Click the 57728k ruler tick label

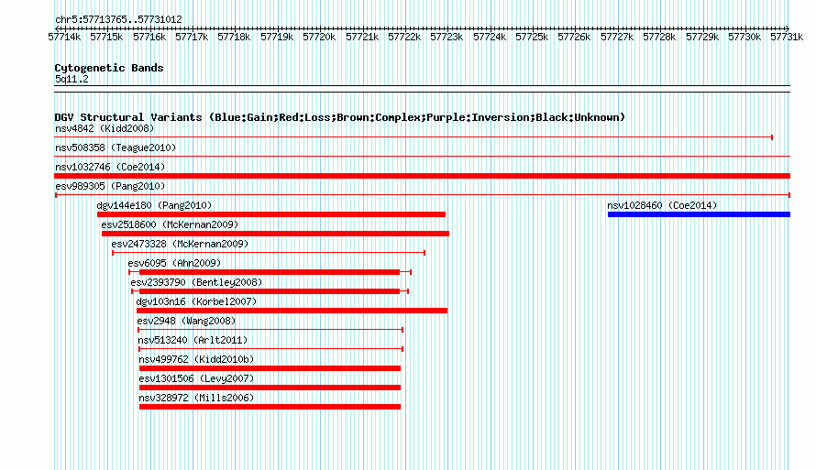click(659, 37)
